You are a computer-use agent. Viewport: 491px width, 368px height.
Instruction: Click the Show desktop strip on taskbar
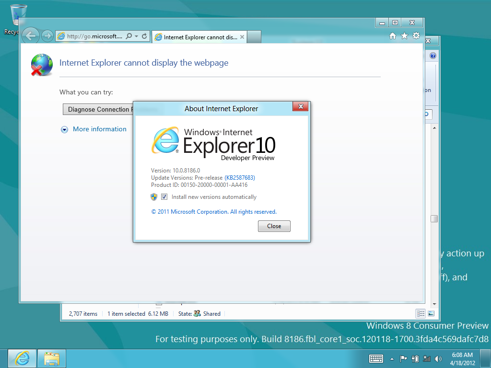[x=485, y=358]
